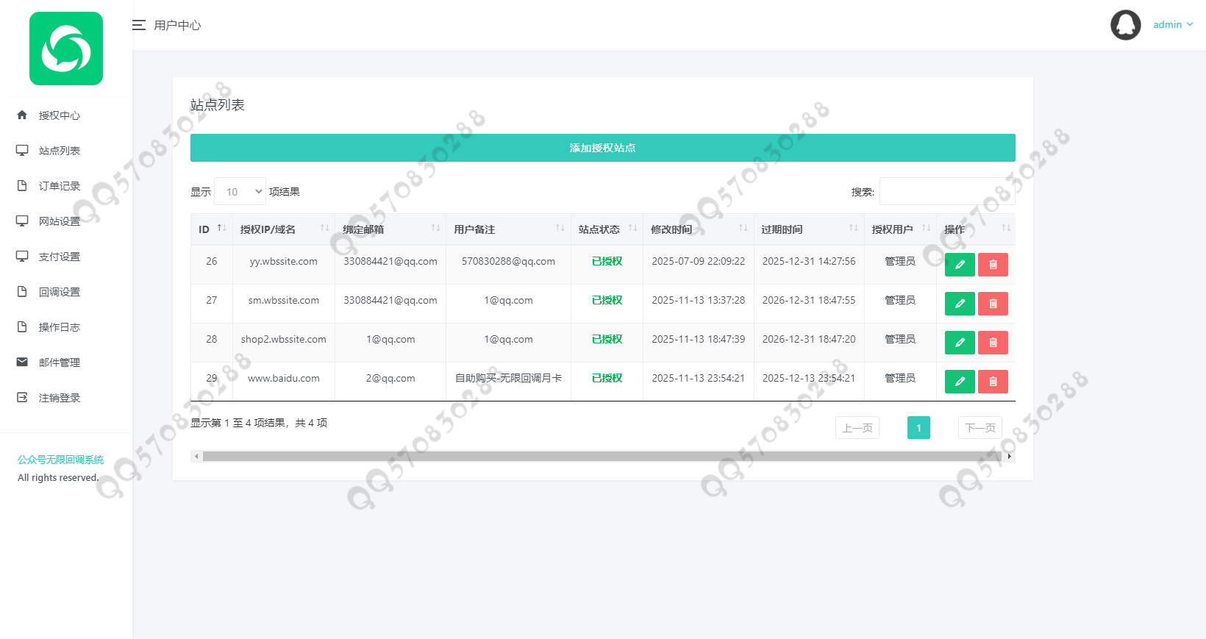Image resolution: width=1206 pixels, height=639 pixels.
Task: Sort the table by ID column
Action: click(212, 229)
